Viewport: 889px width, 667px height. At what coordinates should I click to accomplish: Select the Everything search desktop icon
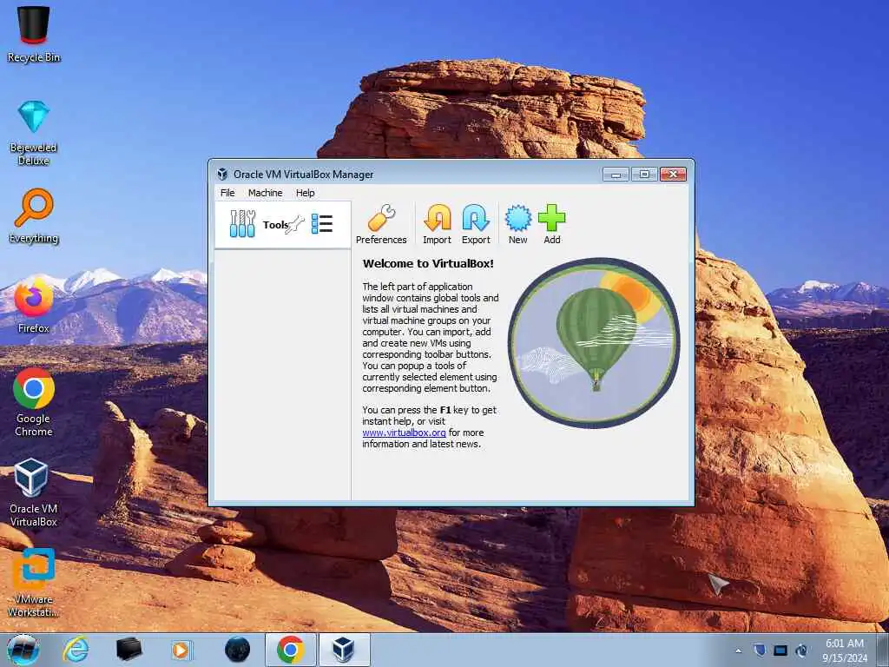[34, 216]
